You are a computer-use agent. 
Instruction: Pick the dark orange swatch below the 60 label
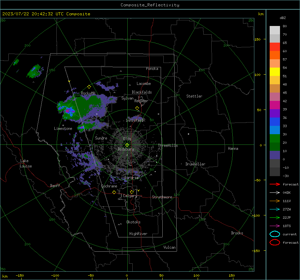[275, 55]
